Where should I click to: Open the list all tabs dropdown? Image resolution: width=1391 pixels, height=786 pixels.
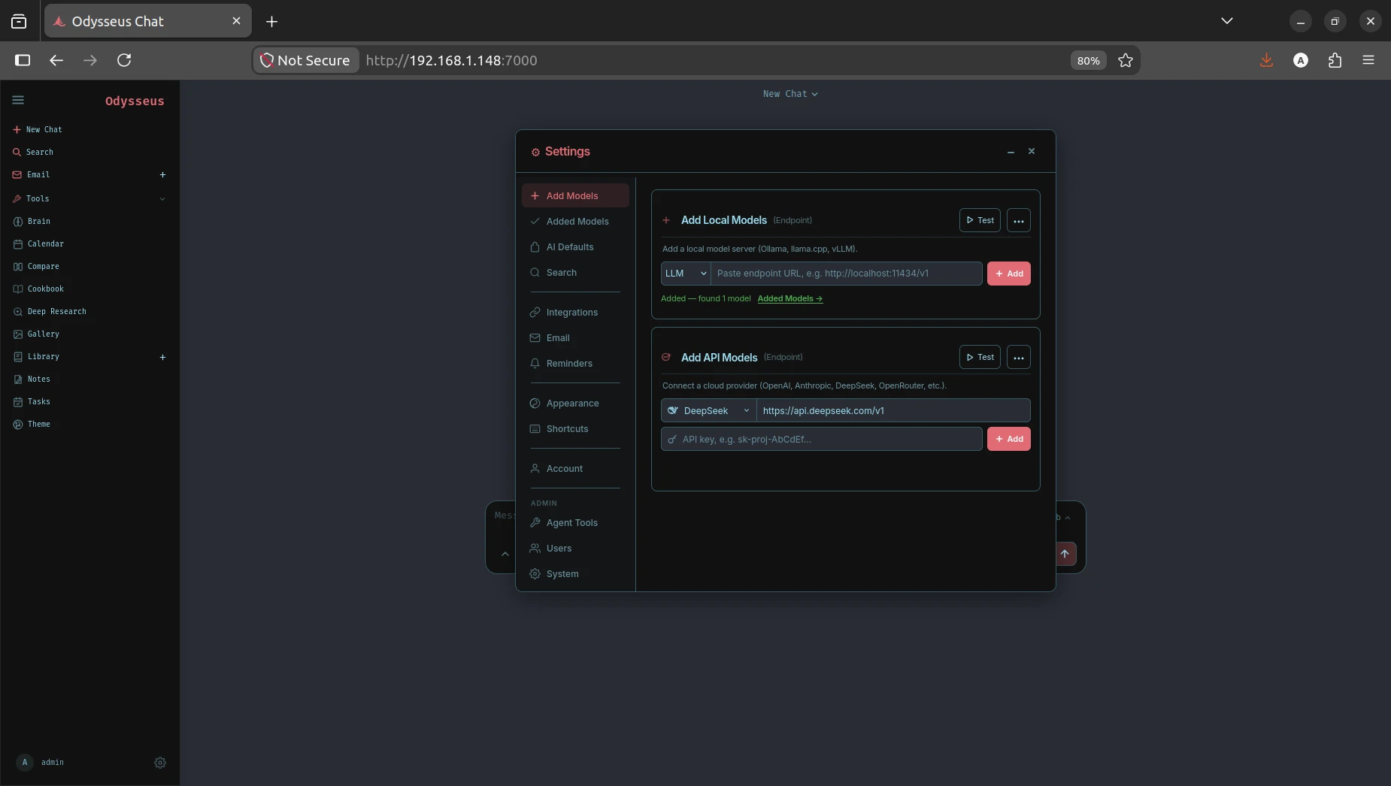tap(1227, 21)
